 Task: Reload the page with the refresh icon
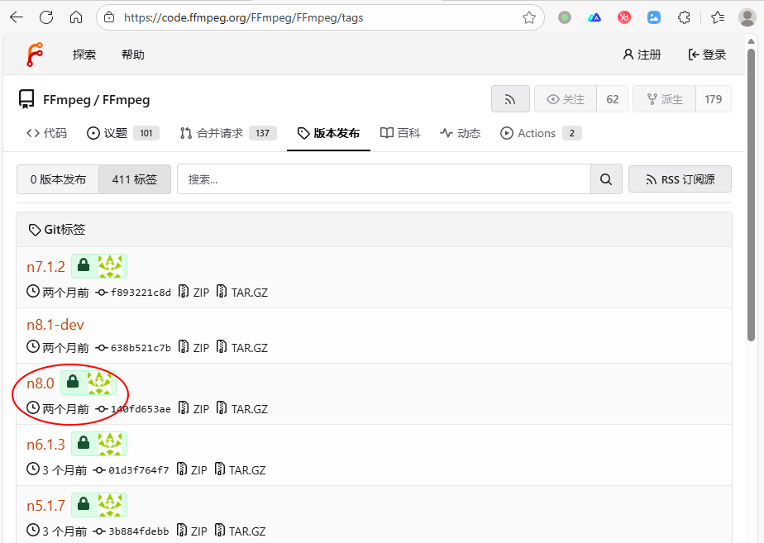coord(46,17)
